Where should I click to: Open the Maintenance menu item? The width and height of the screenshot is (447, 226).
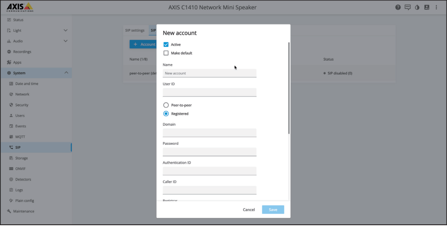[x=36, y=211]
